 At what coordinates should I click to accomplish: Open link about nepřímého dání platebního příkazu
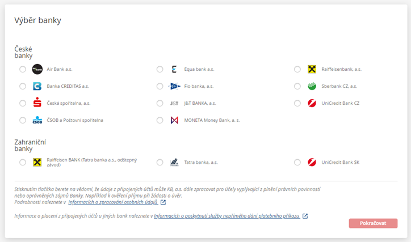(227, 216)
